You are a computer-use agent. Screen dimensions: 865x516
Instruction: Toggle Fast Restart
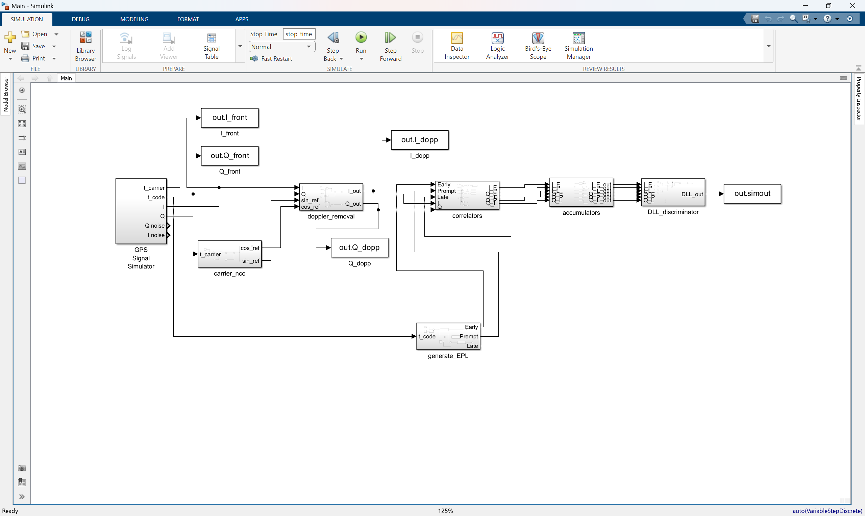271,59
